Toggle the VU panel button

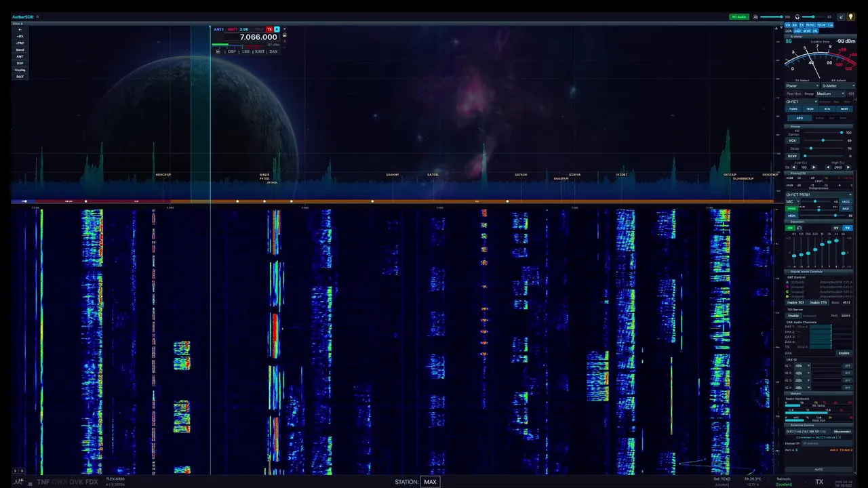click(x=788, y=25)
